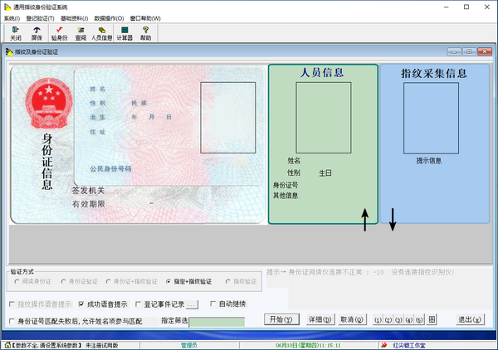Click the 指定筛选 input field
The height and width of the screenshot is (350, 498).
(216, 321)
